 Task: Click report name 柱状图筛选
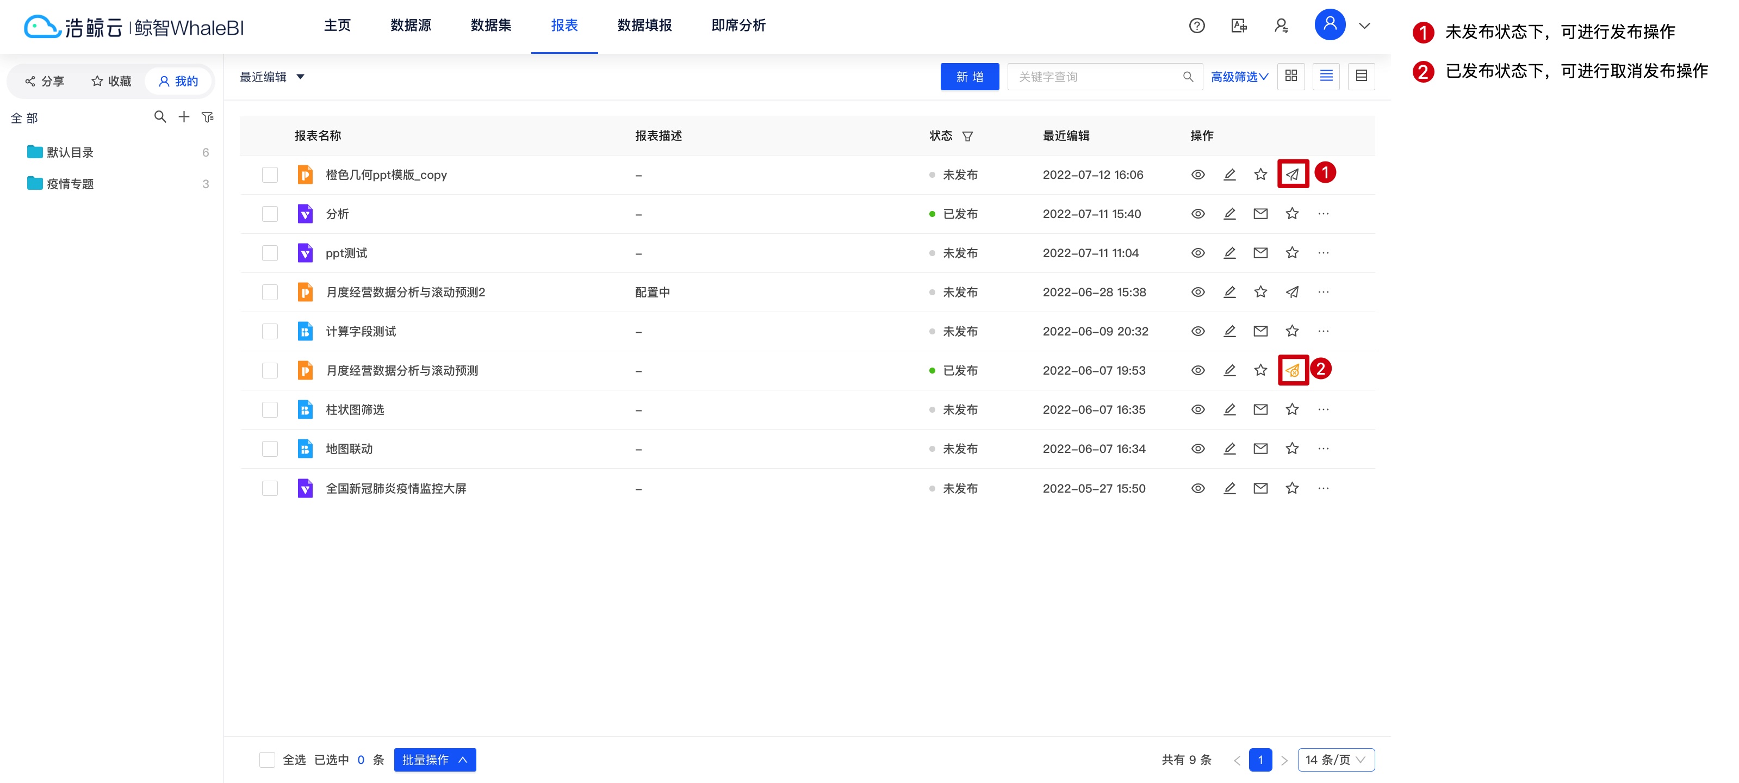(355, 410)
